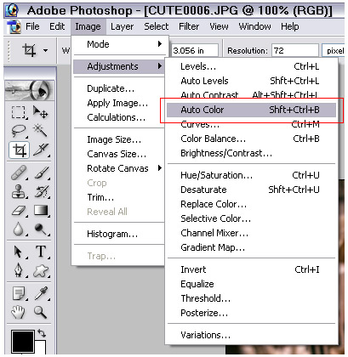Open the Edit menu
348x357 pixels.
[57, 26]
